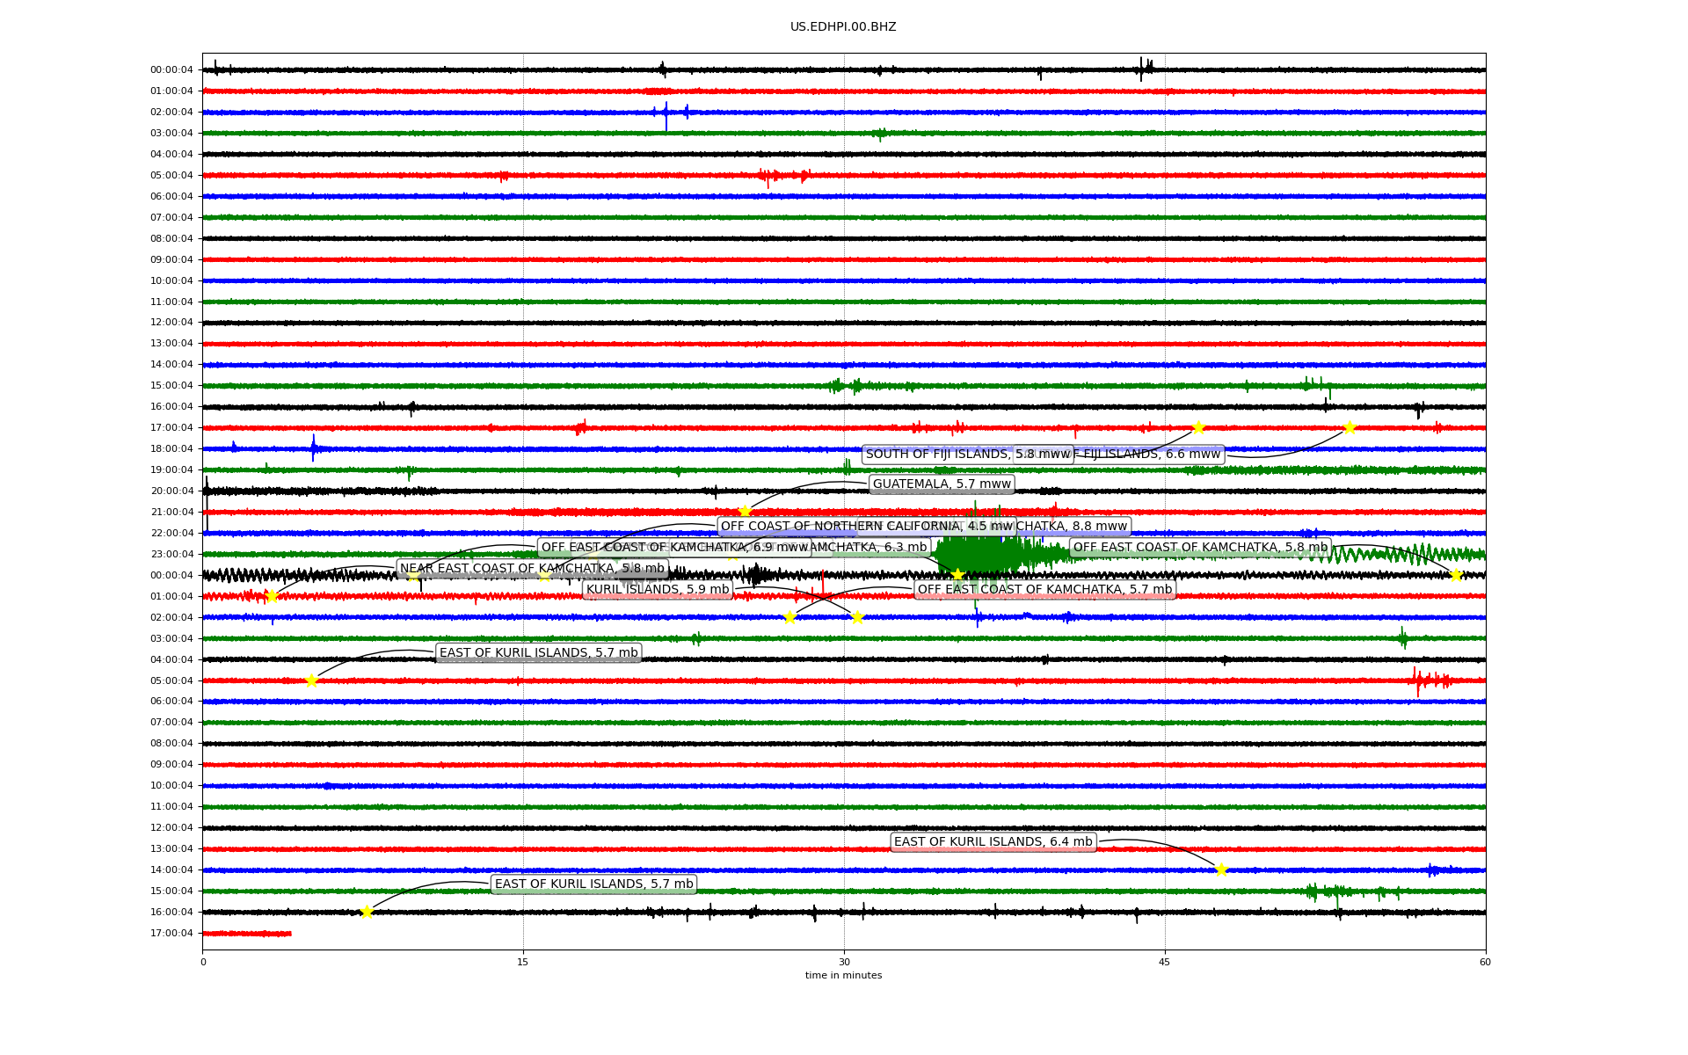
Task: Click the 23:00:04 row time label
Action: [171, 555]
